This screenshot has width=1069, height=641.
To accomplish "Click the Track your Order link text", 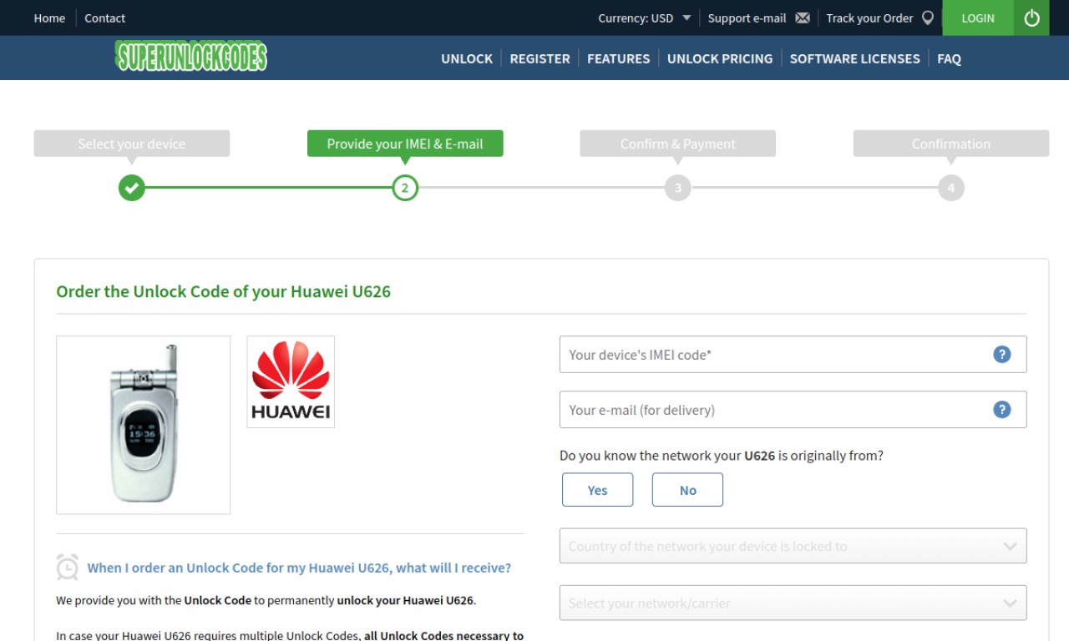I will [869, 18].
